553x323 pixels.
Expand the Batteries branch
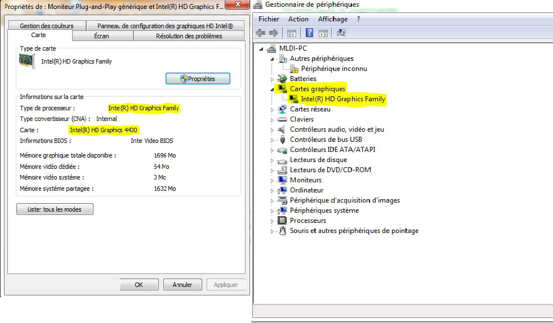(x=272, y=79)
